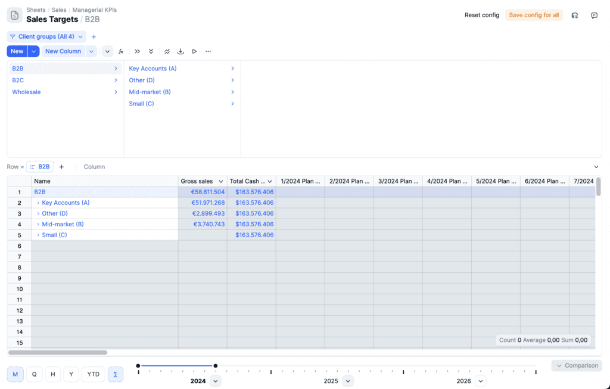Click the Reset config button

coord(481,15)
